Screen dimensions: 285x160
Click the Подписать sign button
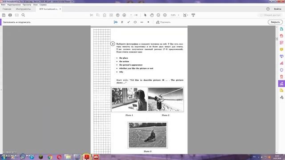163,22
